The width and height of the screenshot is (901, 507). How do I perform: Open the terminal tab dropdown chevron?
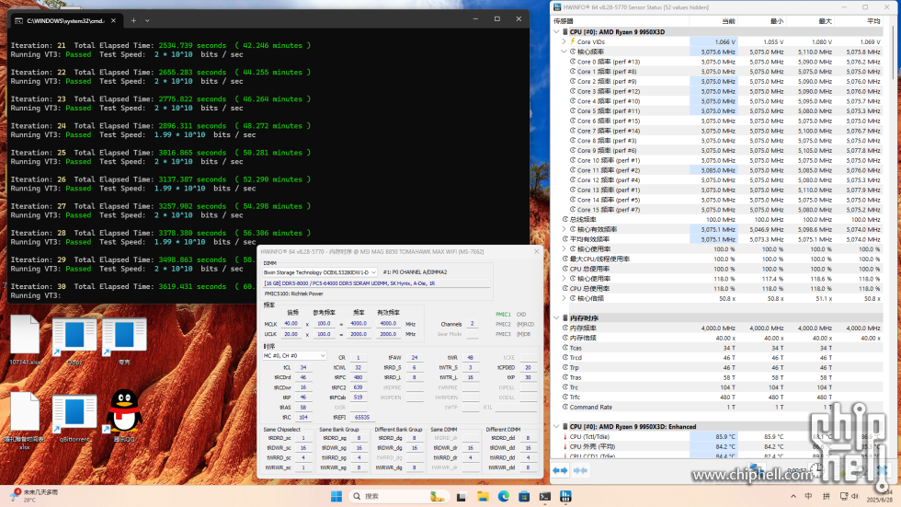pos(147,20)
